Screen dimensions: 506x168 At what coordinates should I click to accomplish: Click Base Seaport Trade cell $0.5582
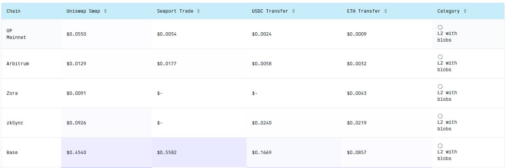[x=167, y=152]
